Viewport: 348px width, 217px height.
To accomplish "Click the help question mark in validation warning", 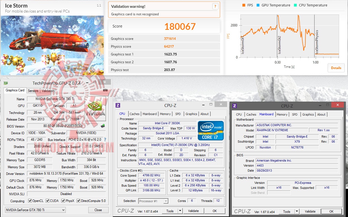I will 215,6.
